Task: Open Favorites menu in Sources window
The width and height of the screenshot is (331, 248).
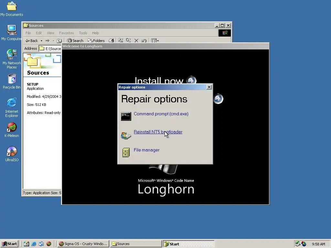Action: click(66, 33)
